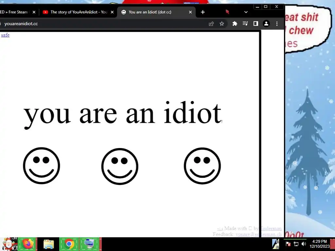Follow the 'safe' link on the page
335x251 pixels.
tap(5, 35)
